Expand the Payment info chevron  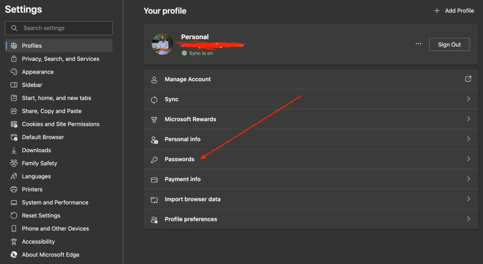coord(468,179)
